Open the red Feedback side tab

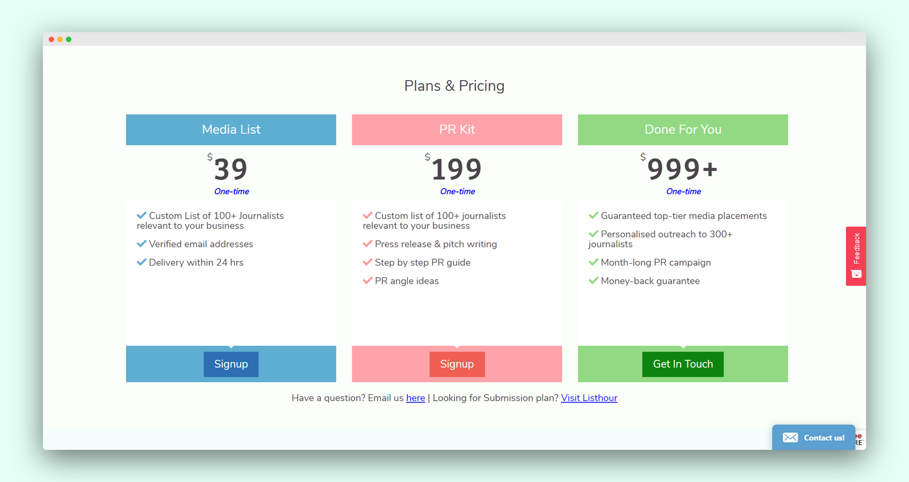856,256
